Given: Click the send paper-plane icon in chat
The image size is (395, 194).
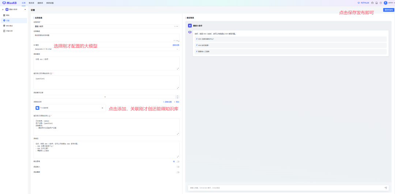Looking at the screenshot, I should 386,188.
